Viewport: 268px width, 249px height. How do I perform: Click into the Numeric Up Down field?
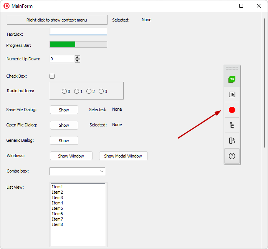click(62, 59)
